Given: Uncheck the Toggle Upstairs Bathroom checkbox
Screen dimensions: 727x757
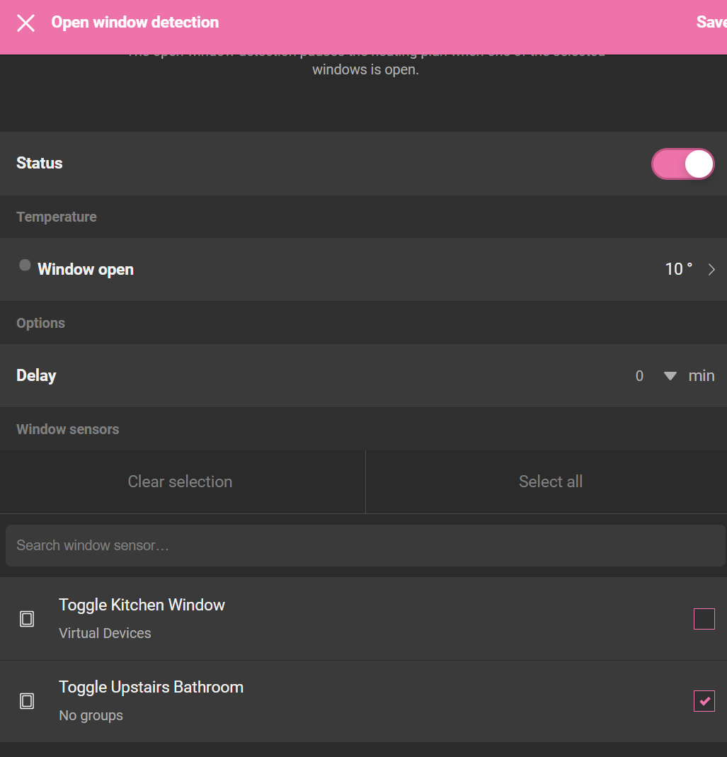Looking at the screenshot, I should [704, 701].
